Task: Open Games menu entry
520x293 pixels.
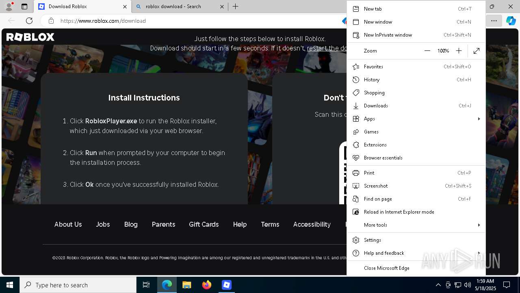Action: pos(416,132)
